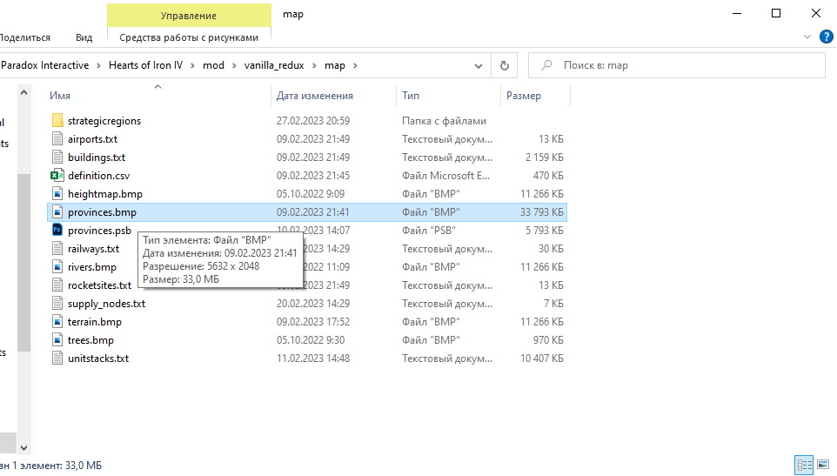Select the provinces.bmp image icon

57,211
